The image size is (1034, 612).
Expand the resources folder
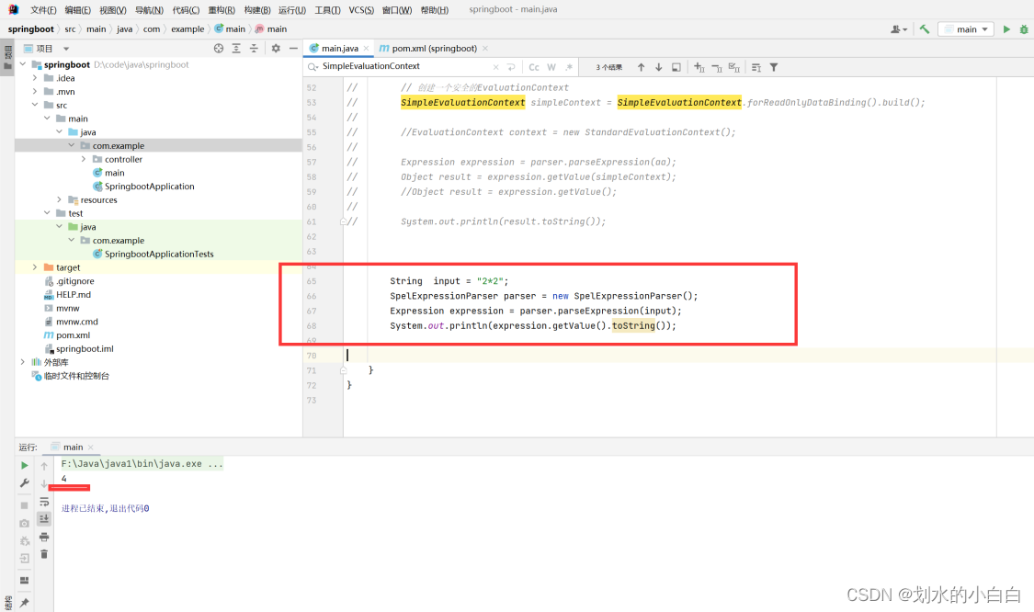[60, 199]
